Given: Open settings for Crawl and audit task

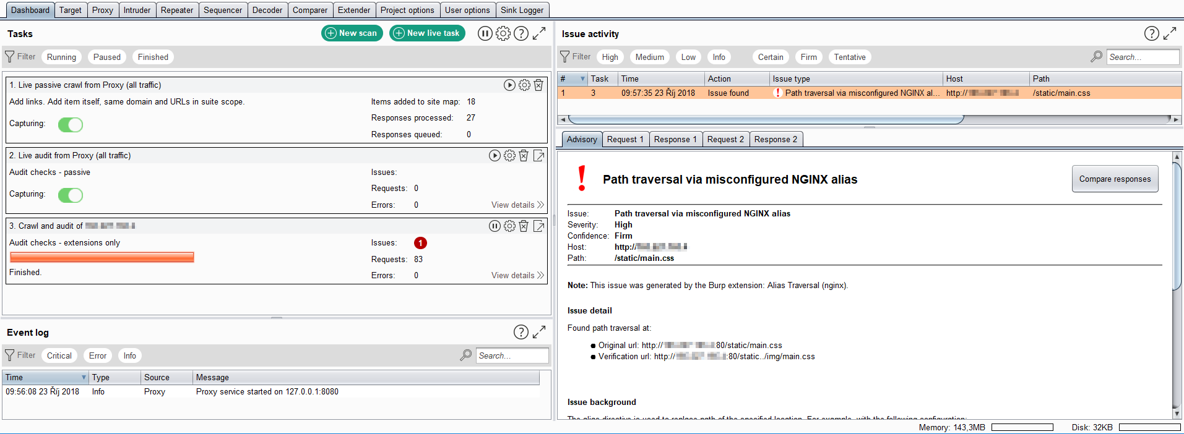Looking at the screenshot, I should pyautogui.click(x=509, y=226).
